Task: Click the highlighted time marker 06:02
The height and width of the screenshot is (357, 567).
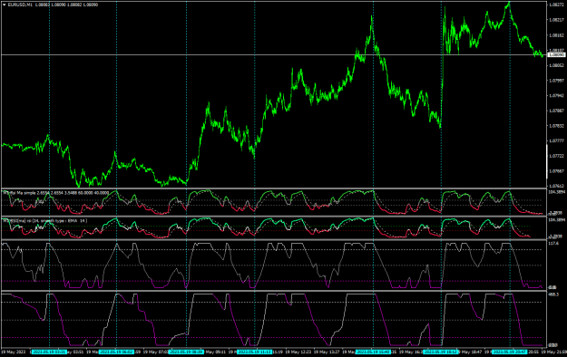Action: click(116, 352)
